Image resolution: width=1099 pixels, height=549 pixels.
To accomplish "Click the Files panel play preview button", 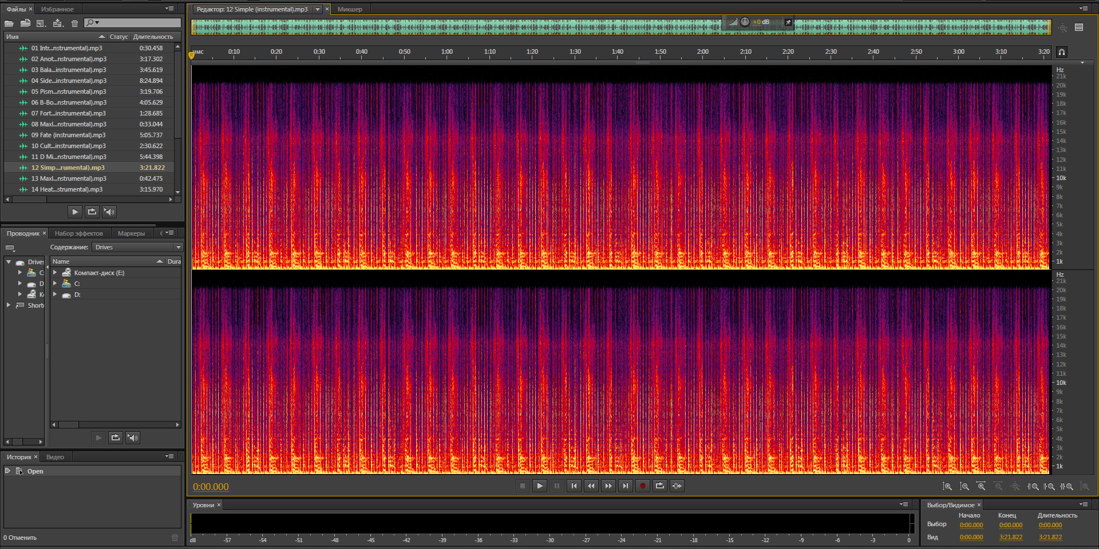I will 75,212.
